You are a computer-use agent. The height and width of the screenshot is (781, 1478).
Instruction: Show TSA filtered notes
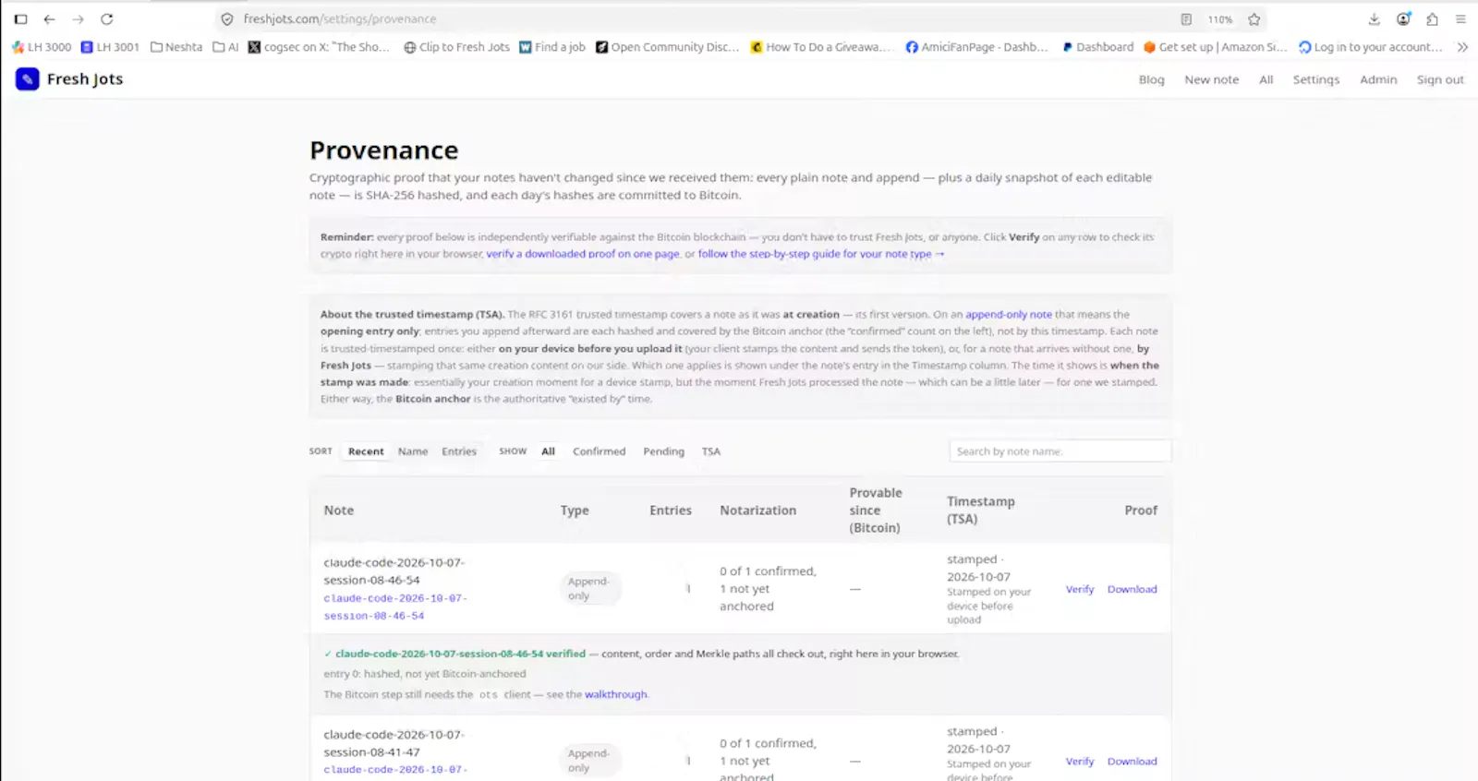(x=710, y=451)
